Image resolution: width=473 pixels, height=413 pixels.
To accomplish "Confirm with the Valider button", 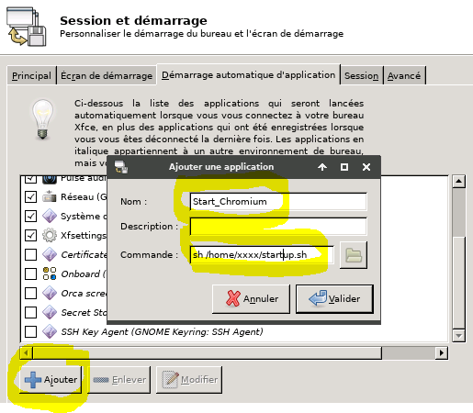I will point(334,298).
